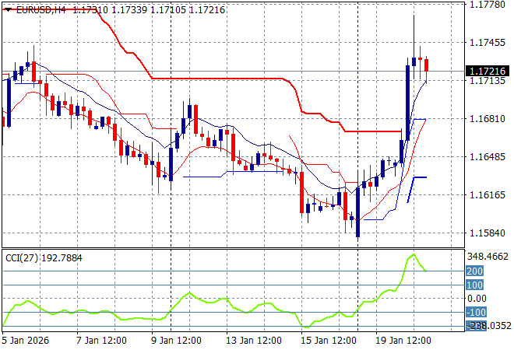
Task: Click the 1.15840 price axis label
Action: pyautogui.click(x=488, y=233)
